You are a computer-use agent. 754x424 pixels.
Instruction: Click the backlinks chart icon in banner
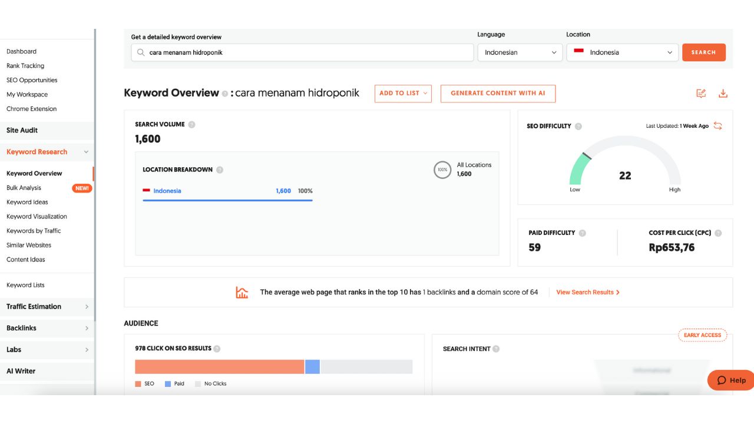(242, 292)
